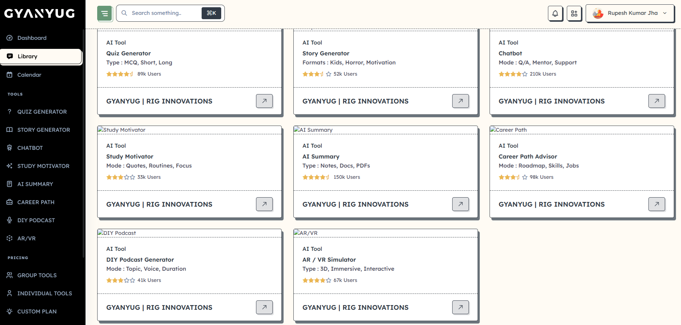Click the AI Summary card star rating
The image size is (681, 325).
[x=316, y=177]
